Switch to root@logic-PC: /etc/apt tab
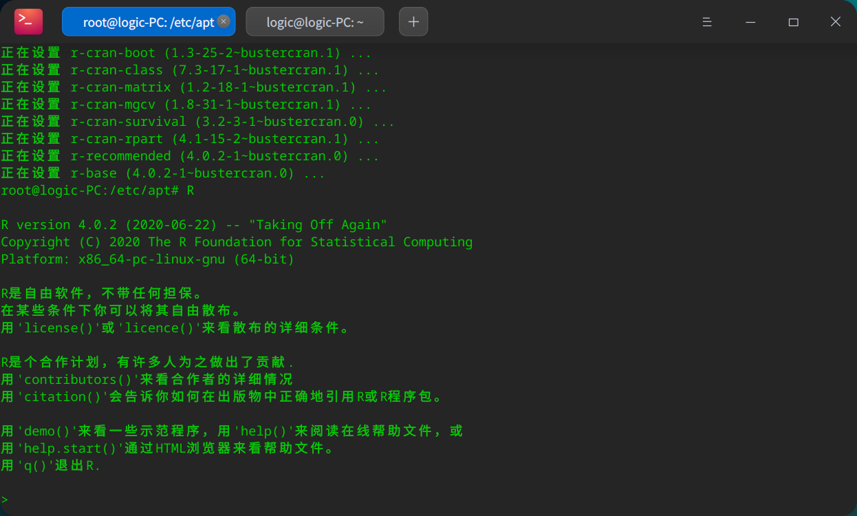857x516 pixels. click(149, 22)
